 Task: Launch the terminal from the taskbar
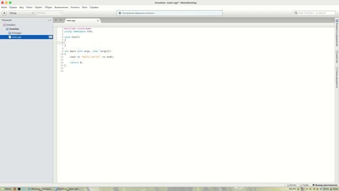(x=19, y=189)
